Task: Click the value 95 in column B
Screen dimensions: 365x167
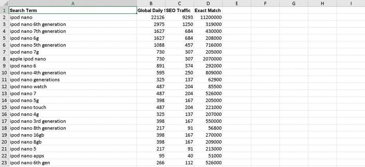Action: (x=151, y=156)
